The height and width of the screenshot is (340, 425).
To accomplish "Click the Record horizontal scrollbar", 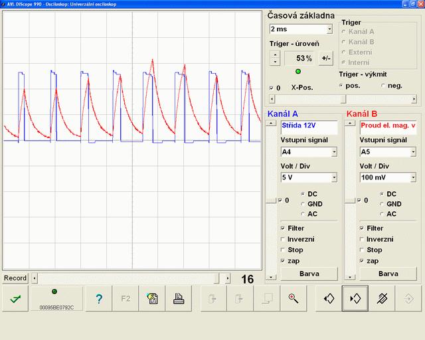I will (126, 278).
